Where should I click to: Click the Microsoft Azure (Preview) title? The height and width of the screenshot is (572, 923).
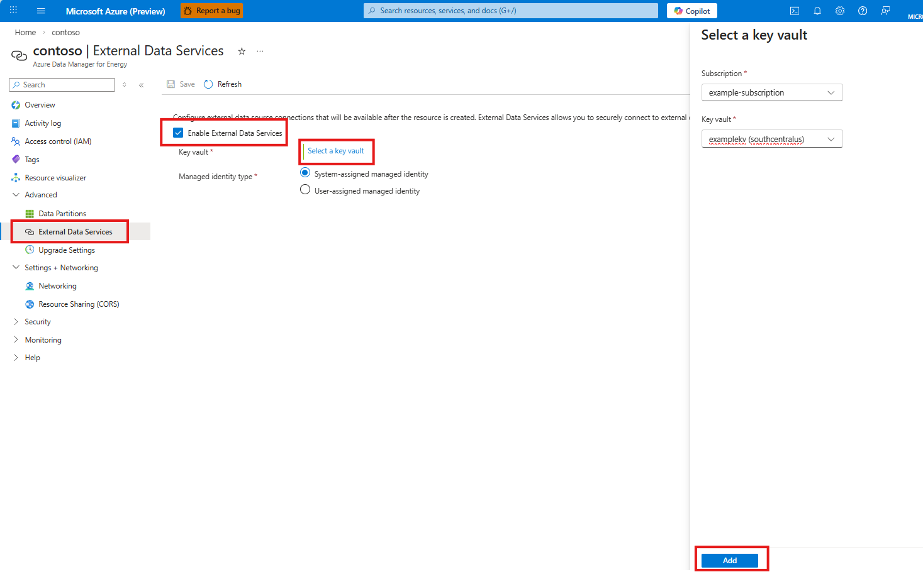[x=115, y=11]
